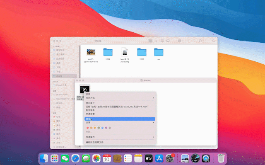Apply the yellow tag dot in context menu
Viewport: 265px width, 165px height.
click(95, 128)
